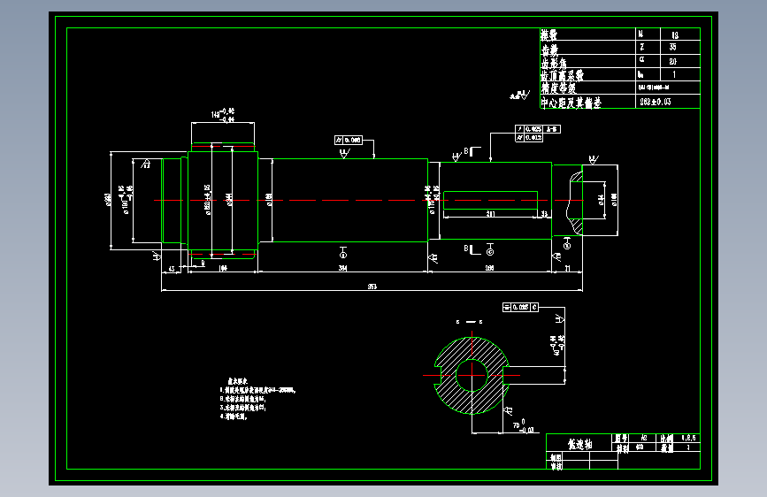
Task: Click the 齿形角 row label in gear table
Action: [554, 63]
